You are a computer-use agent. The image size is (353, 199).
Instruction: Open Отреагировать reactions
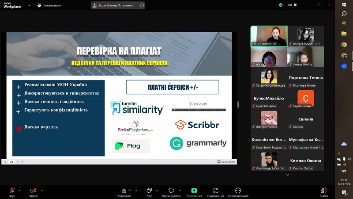(x=171, y=192)
